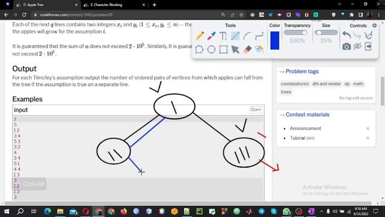
Task: Open Telegram from taskbar
Action: click(262, 212)
